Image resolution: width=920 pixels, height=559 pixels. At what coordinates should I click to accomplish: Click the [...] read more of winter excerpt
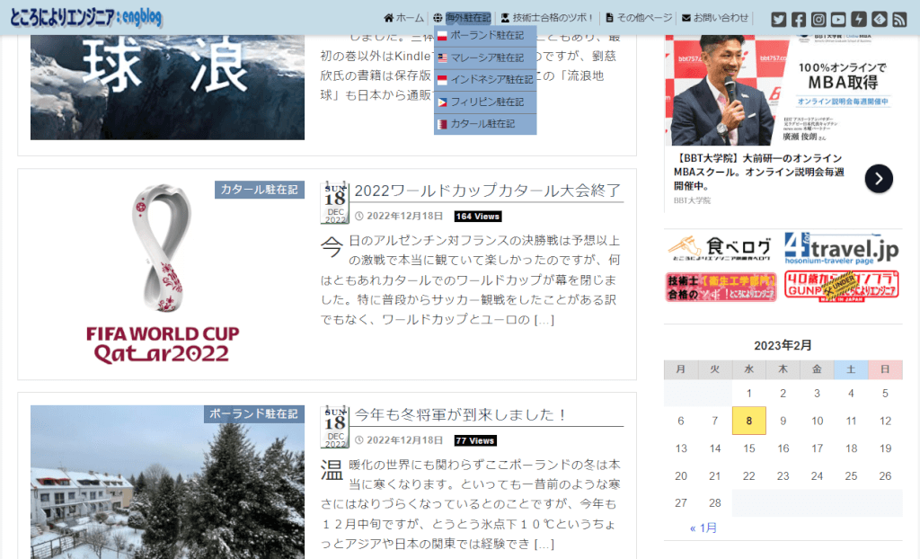(x=544, y=545)
